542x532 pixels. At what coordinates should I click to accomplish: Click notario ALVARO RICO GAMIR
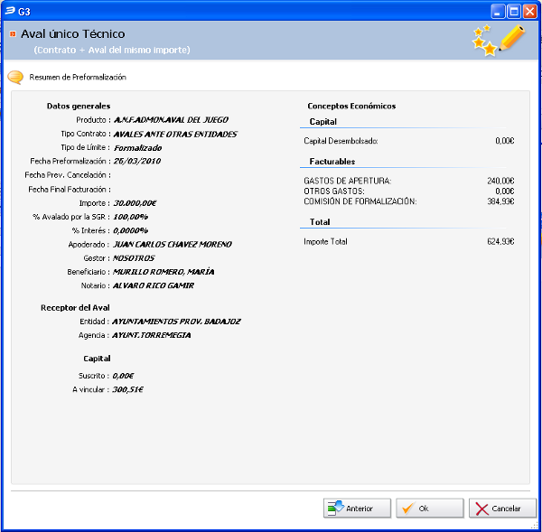click(154, 285)
